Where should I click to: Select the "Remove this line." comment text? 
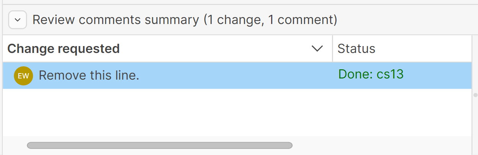pos(89,75)
